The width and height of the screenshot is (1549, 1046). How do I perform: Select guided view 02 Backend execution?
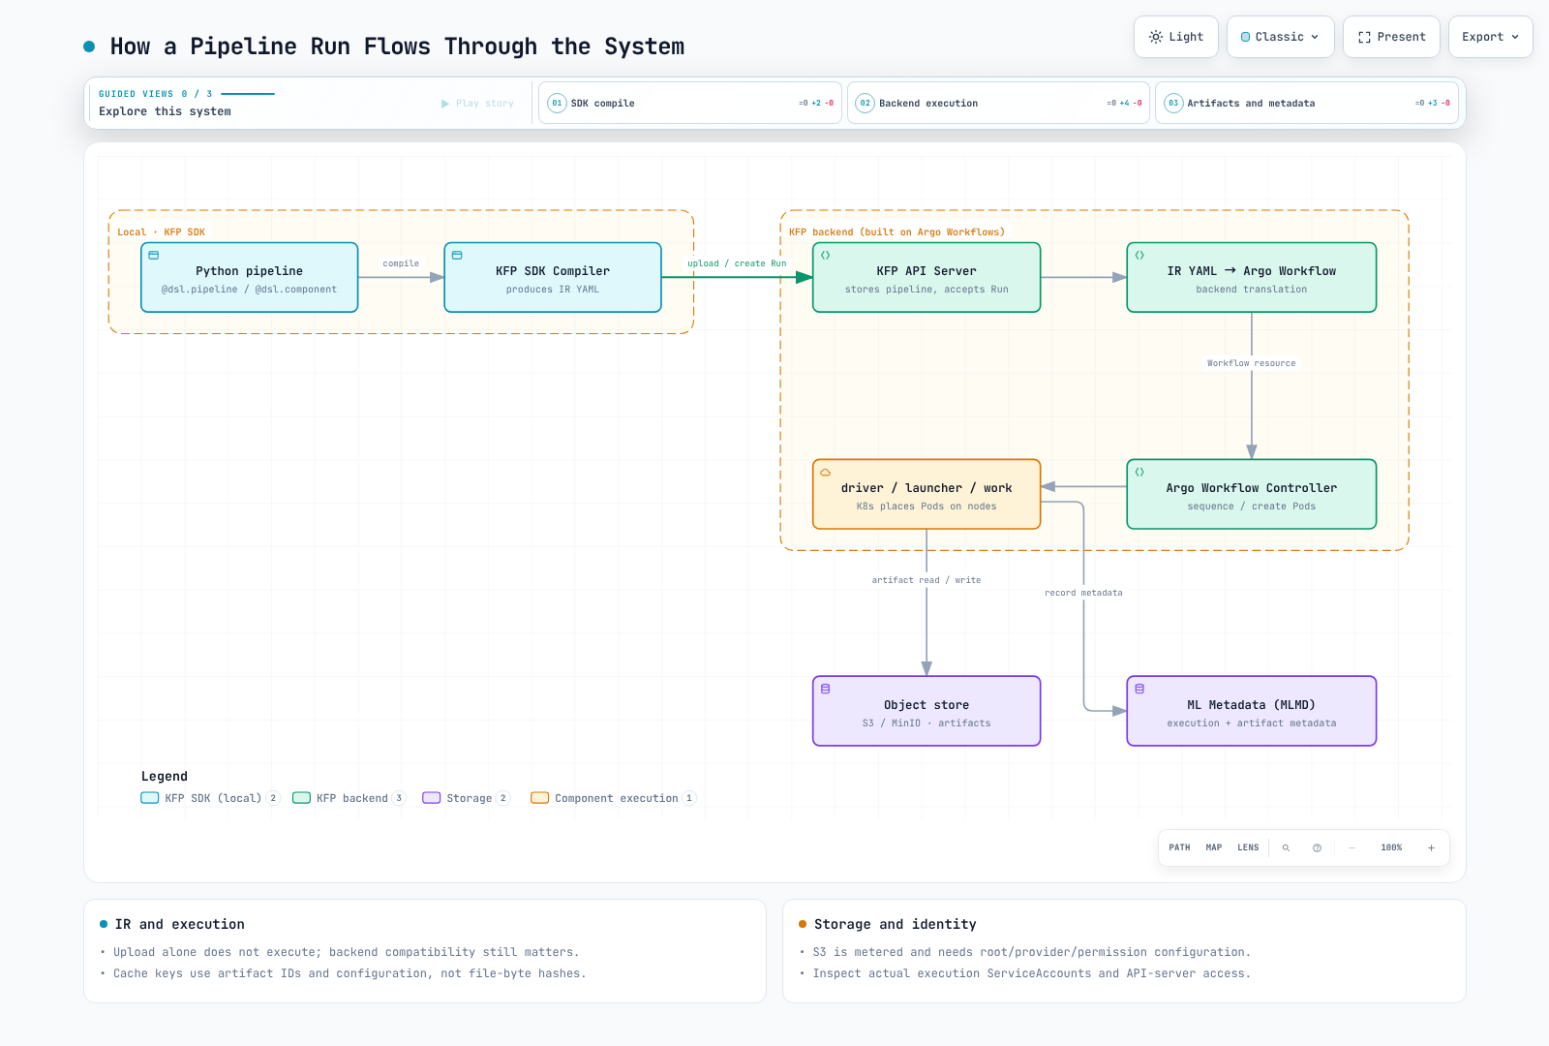coord(998,103)
